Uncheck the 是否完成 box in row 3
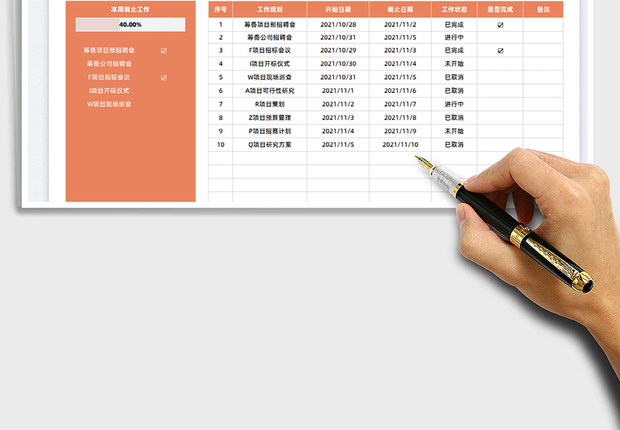 coord(500,50)
